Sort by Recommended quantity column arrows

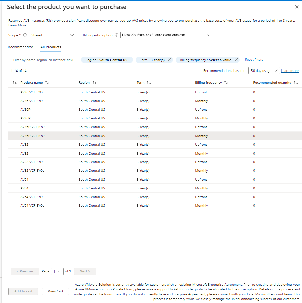(x=296, y=83)
